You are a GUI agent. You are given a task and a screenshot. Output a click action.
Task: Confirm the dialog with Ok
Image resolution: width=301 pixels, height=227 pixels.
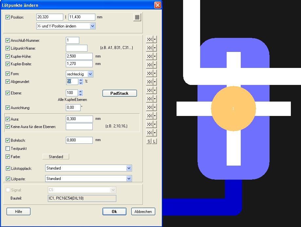tap(114, 211)
